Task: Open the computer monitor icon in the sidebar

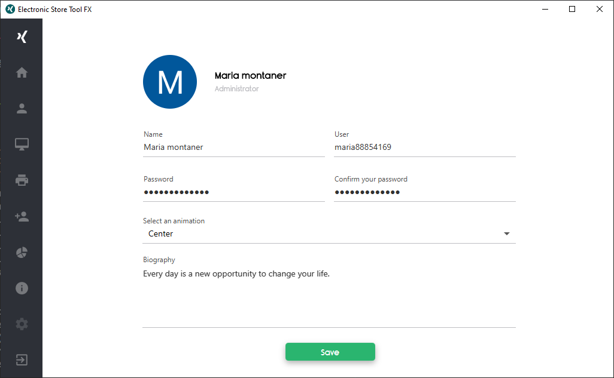Action: [22, 145]
